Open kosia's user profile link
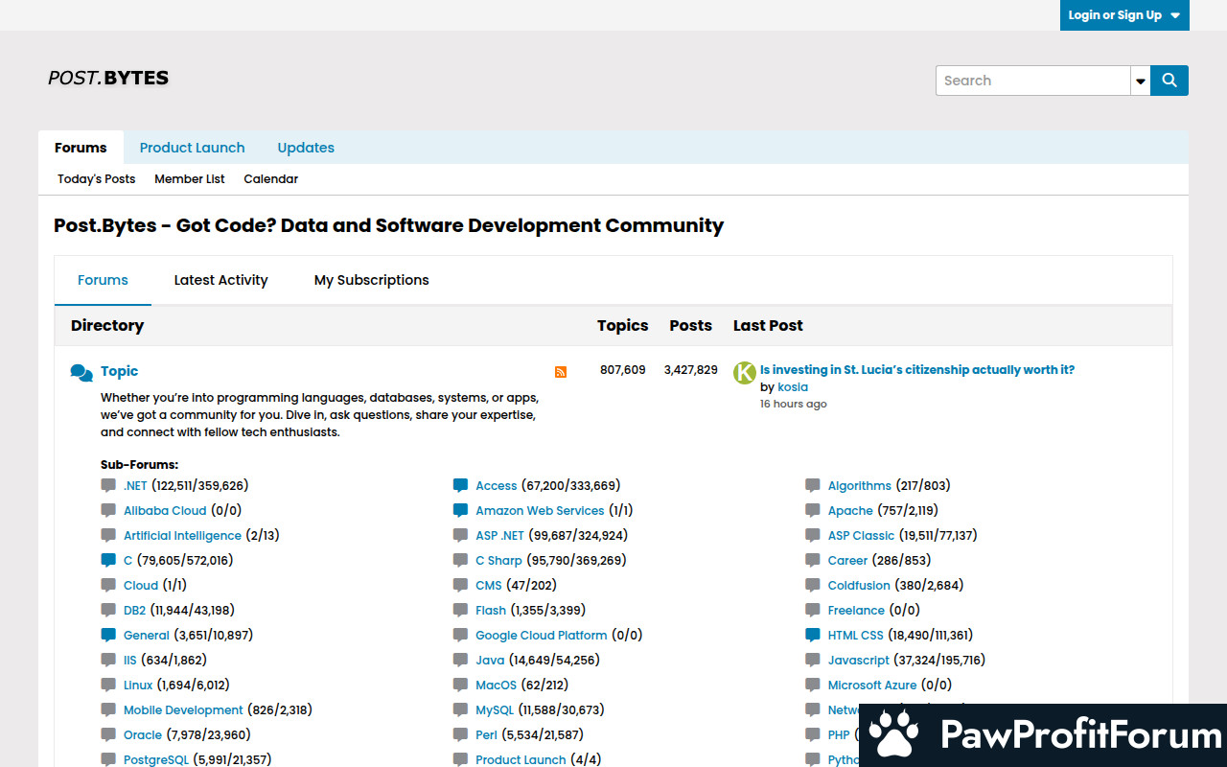 793,387
